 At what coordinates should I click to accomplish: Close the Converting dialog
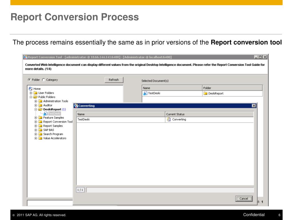pos(254,106)
